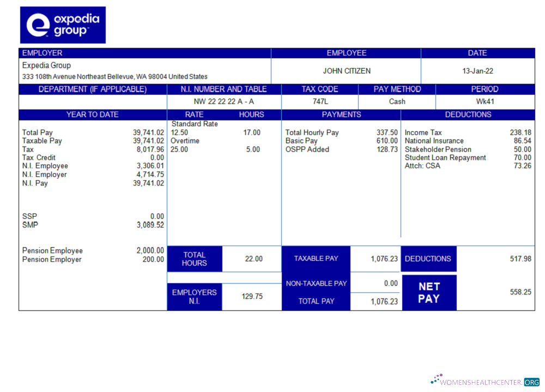Image resolution: width=545 pixels, height=392 pixels.
Task: Select the DEDUCTIONS summary block
Action: click(x=428, y=259)
